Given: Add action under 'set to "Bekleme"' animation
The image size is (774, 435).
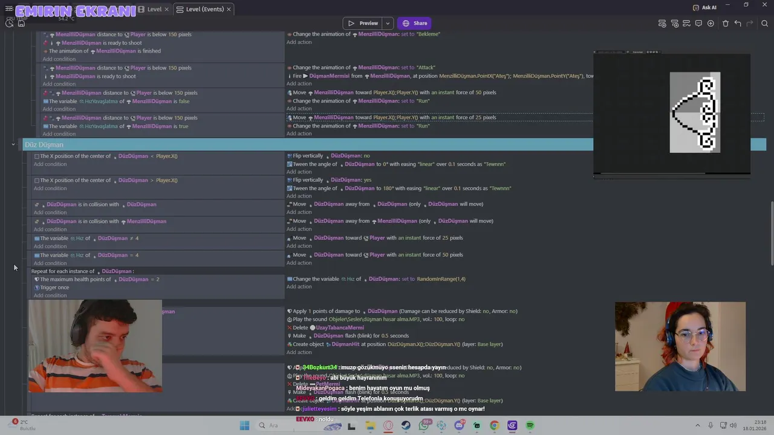Looking at the screenshot, I should (299, 42).
